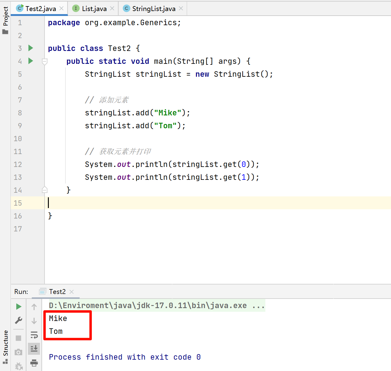The width and height of the screenshot is (391, 371).
Task: Close the Test2.java editor tab
Action: click(61, 9)
